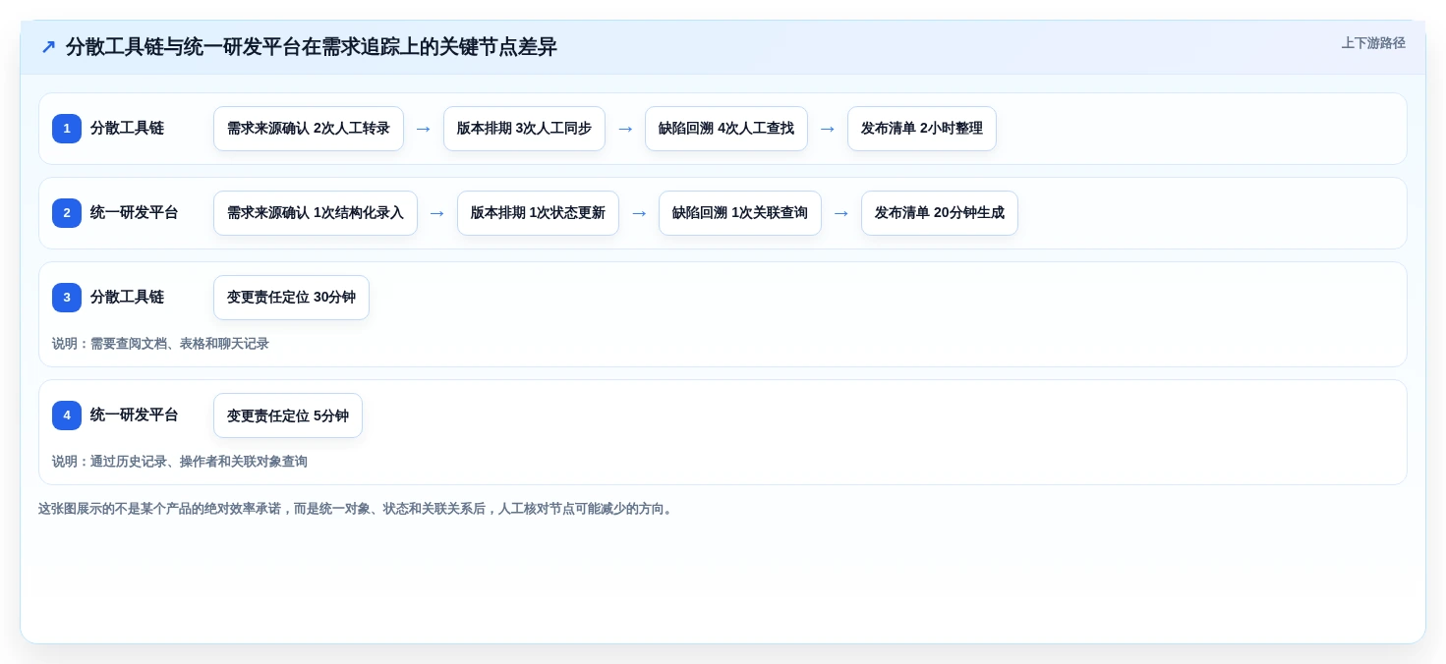Click node 需求来源确认 1次结构化录入
The height and width of the screenshot is (664, 1446).
click(x=316, y=213)
